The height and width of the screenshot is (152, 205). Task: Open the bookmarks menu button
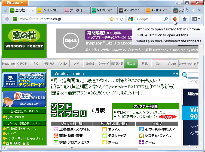click(196, 19)
